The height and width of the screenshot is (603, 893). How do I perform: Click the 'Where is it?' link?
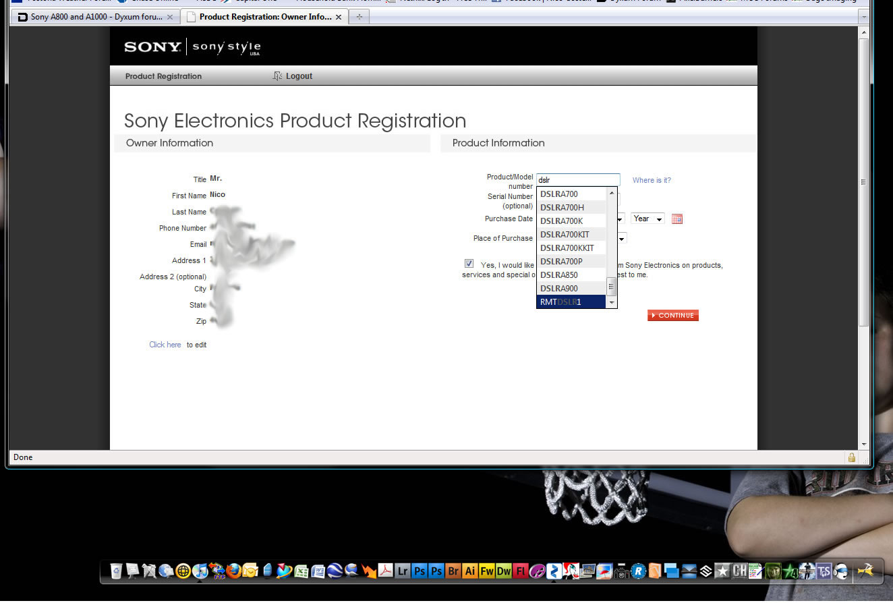pos(652,180)
